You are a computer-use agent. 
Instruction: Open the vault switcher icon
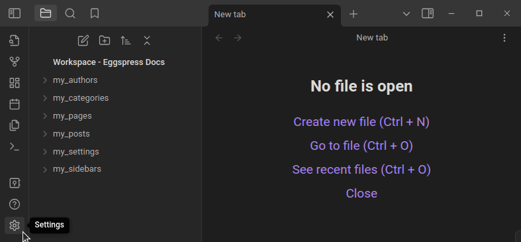click(15, 183)
